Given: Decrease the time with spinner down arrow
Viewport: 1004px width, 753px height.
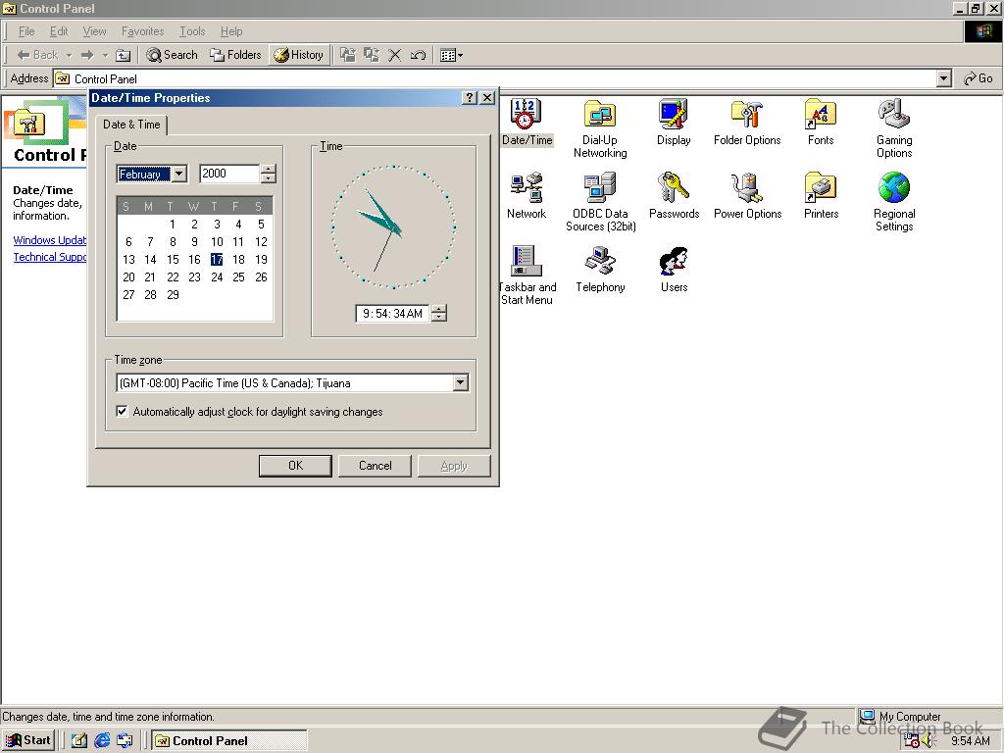Looking at the screenshot, I should 438,319.
